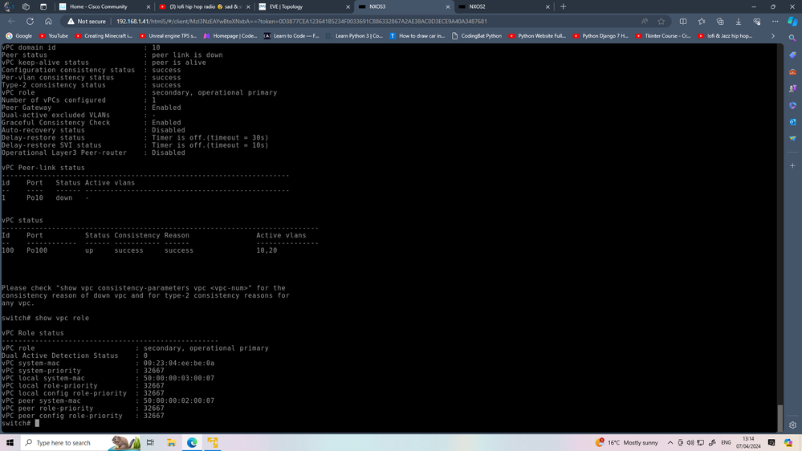Show hidden system tray icons
Screen dimensions: 802x451
coord(670,443)
